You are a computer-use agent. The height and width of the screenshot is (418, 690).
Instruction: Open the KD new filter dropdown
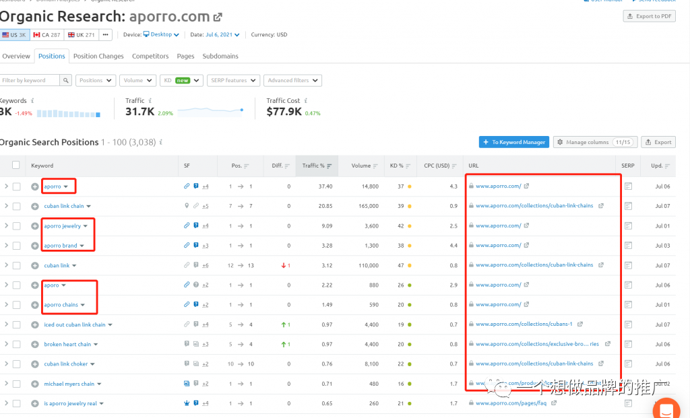coord(181,80)
